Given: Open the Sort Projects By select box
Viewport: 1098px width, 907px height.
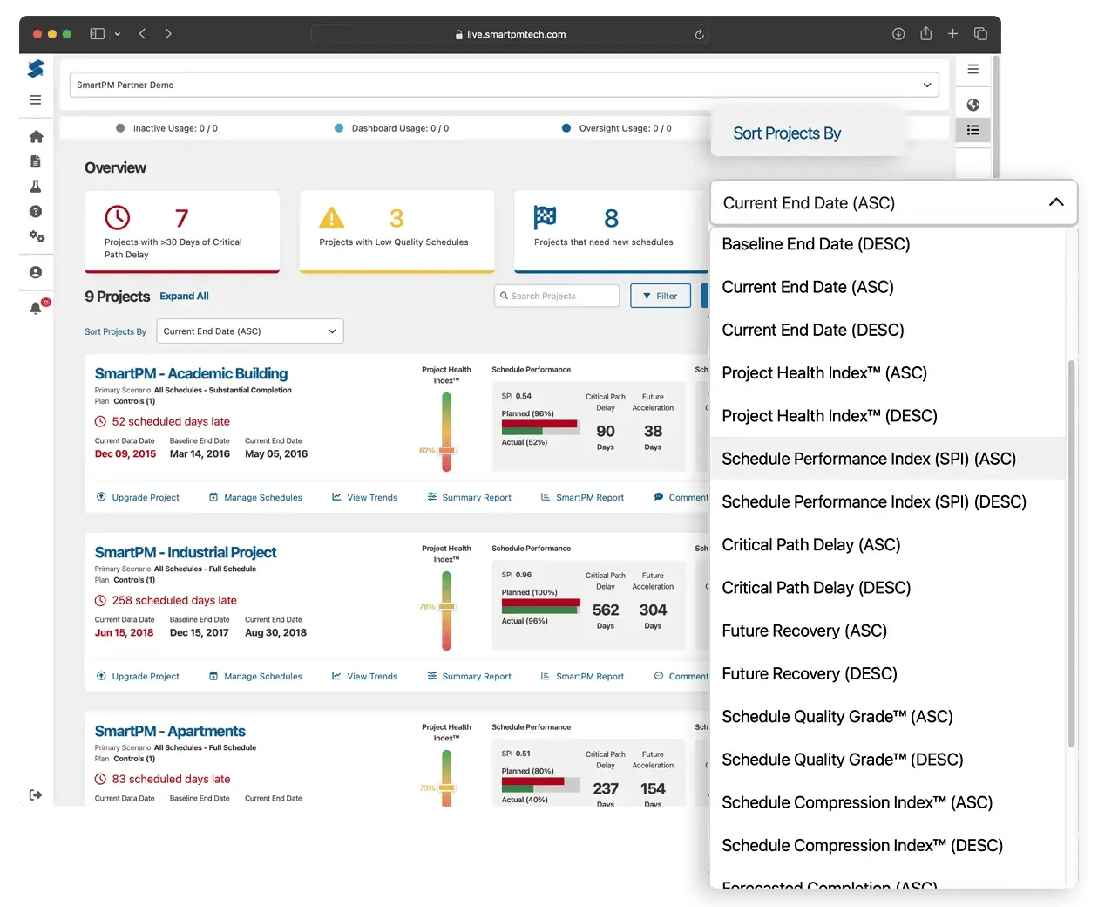Looking at the screenshot, I should coord(250,331).
